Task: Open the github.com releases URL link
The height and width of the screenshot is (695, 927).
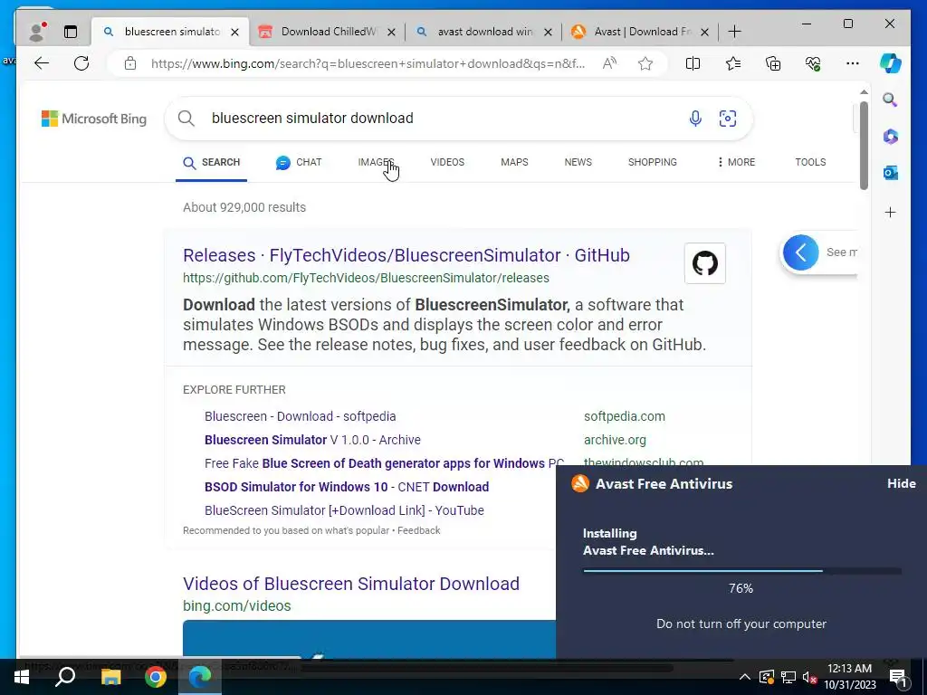Action: 366,278
